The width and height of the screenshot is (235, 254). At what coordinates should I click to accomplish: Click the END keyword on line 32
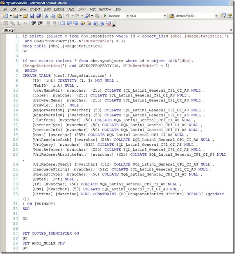[x=26, y=209]
